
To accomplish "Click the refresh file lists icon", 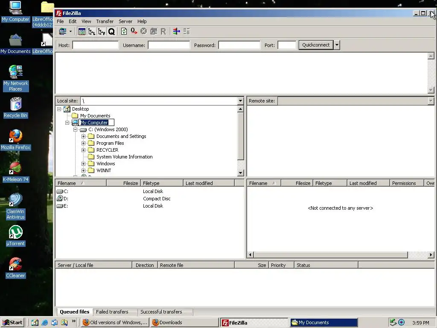I will (x=124, y=32).
